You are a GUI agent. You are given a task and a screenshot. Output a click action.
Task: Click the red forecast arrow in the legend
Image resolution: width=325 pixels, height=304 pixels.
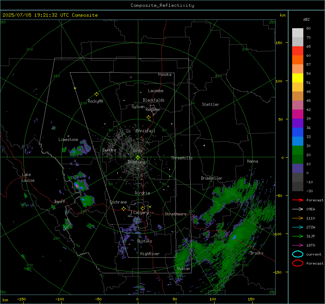click(x=298, y=200)
